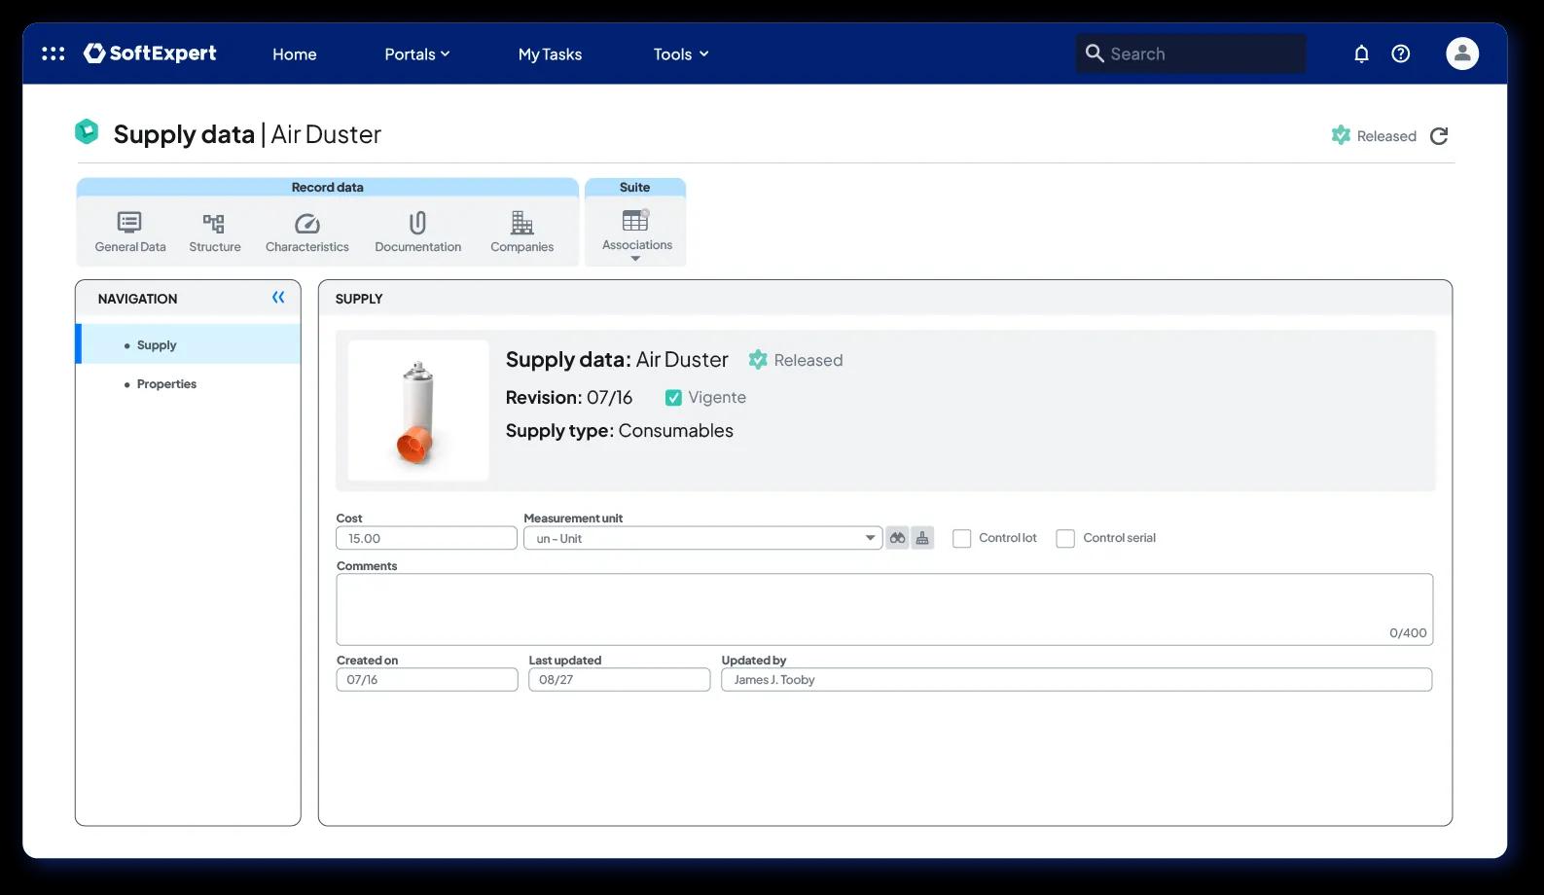
Task: Open the help question mark icon
Action: tap(1400, 54)
